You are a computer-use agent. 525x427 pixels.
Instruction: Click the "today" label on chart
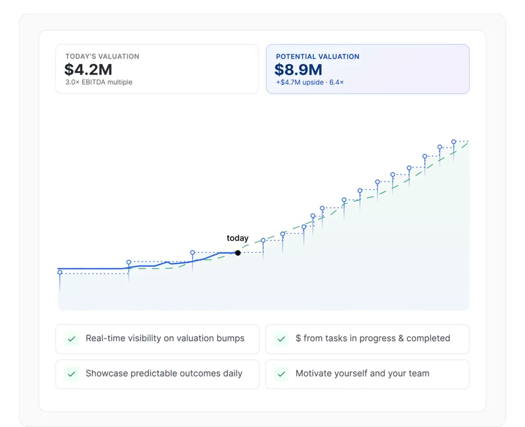click(x=237, y=238)
